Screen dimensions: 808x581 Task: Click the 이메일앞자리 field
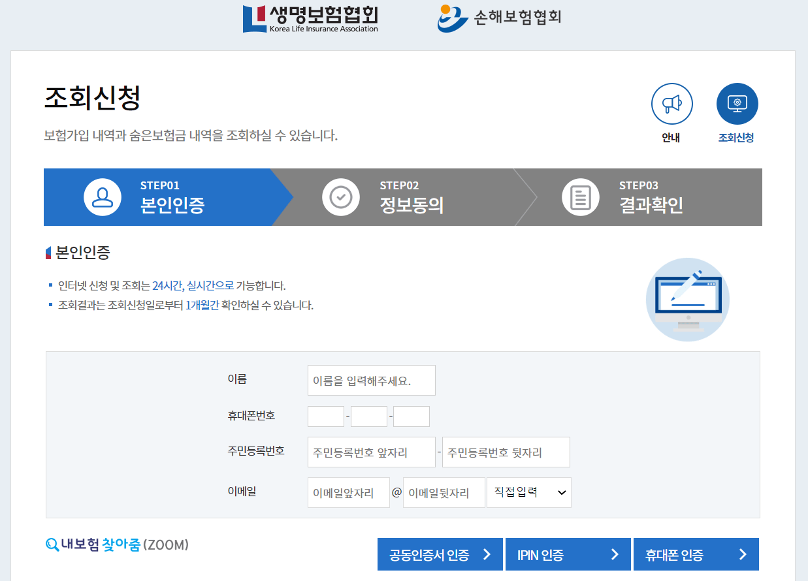click(x=348, y=492)
